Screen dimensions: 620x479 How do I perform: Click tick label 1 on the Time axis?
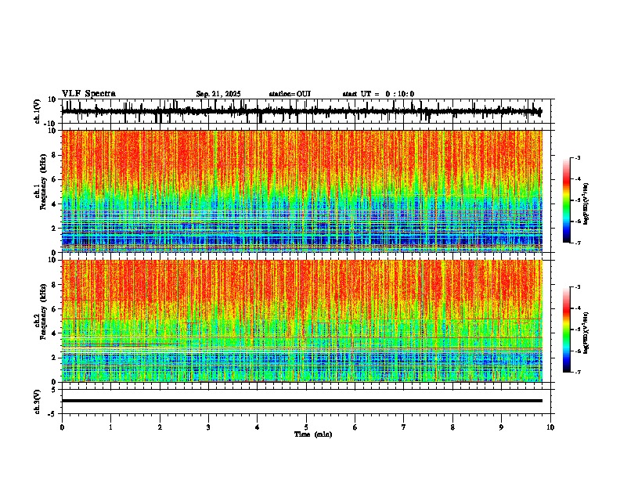point(110,427)
